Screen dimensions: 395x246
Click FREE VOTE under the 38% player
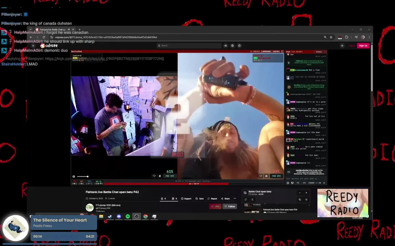(x=276, y=176)
